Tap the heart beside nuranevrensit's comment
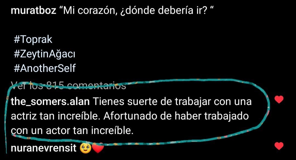Screen dimensions: 296x160 (x=279, y=146)
